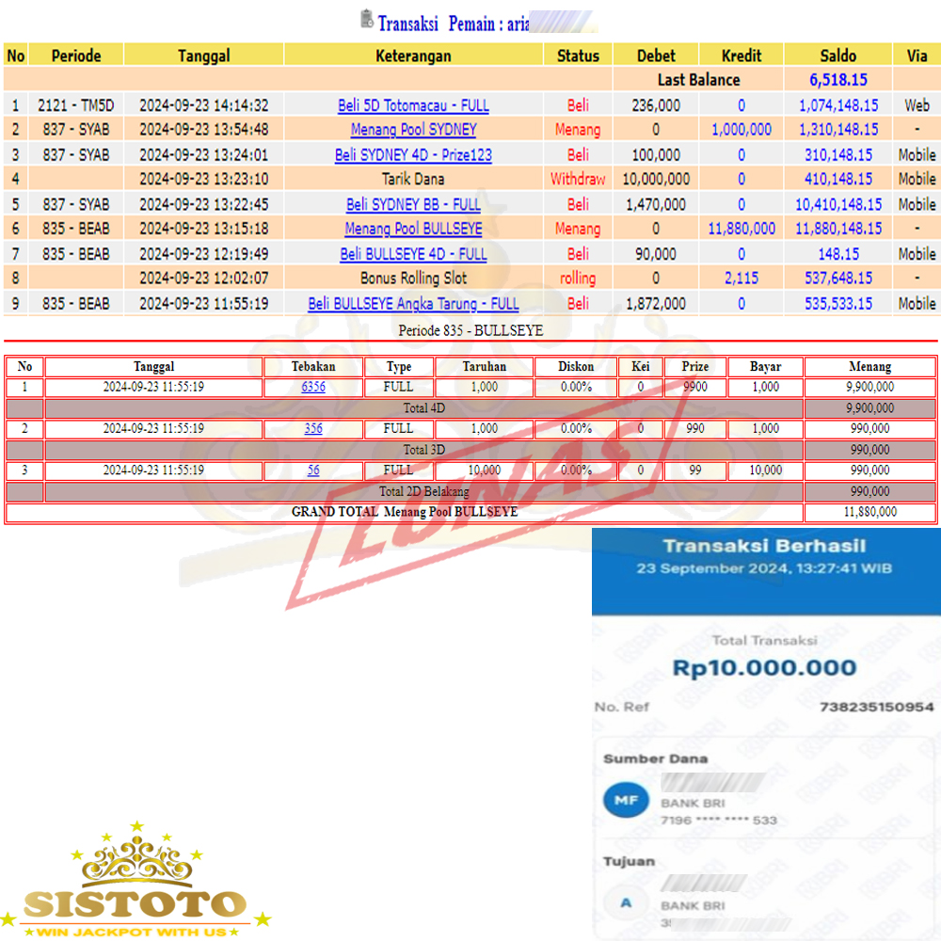Open the Beli 5D Totomacau - FULL link

coord(413,105)
